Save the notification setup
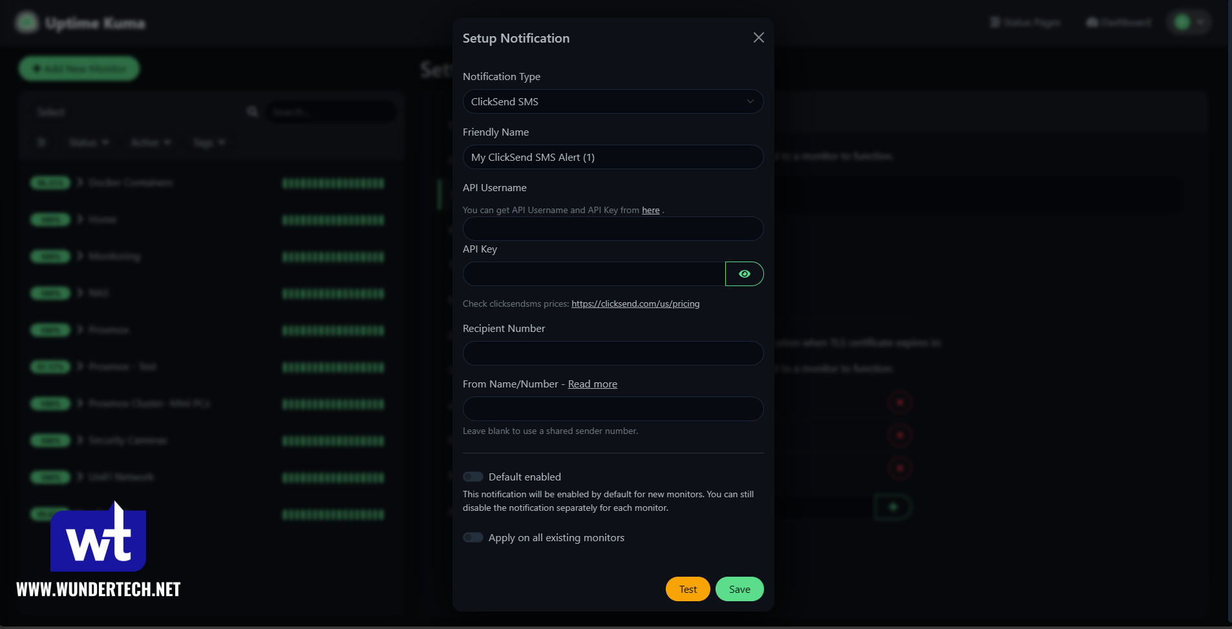Image resolution: width=1232 pixels, height=629 pixels. point(739,589)
